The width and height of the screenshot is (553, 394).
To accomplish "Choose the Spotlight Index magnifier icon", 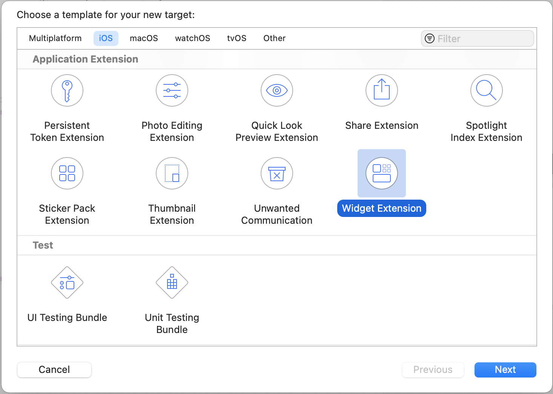I will click(487, 90).
